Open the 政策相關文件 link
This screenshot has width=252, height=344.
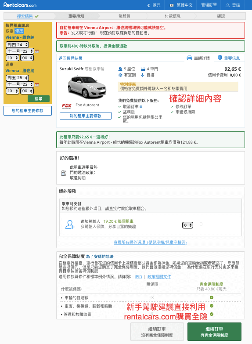159,277
